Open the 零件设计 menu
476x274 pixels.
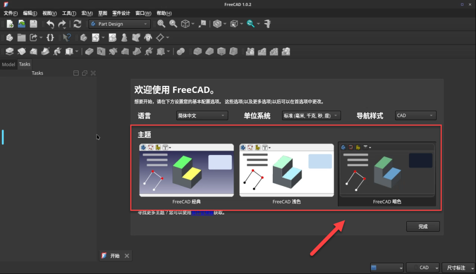pos(121,13)
